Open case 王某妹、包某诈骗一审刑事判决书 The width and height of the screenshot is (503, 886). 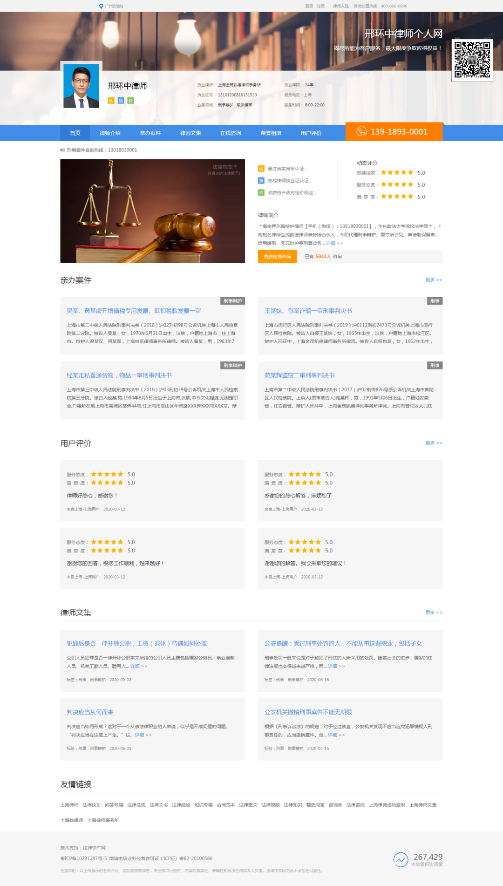click(308, 311)
